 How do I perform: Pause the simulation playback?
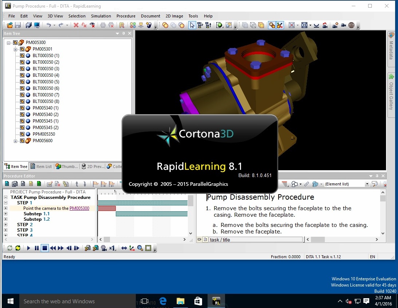[36, 248]
